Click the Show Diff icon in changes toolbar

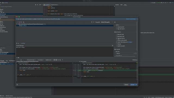pos(17,22)
